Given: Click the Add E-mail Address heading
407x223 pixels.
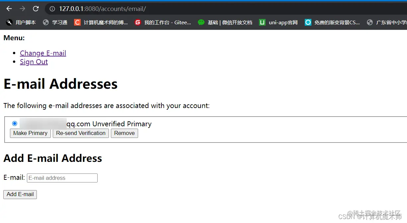Looking at the screenshot, I should 53,158.
